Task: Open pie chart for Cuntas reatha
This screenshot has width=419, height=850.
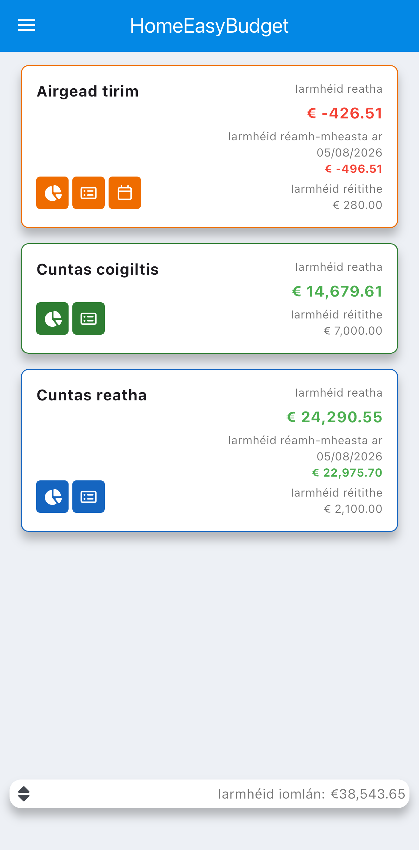Action: (x=52, y=497)
